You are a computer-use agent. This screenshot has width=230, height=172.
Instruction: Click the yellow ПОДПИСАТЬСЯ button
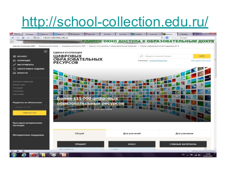pos(30,113)
